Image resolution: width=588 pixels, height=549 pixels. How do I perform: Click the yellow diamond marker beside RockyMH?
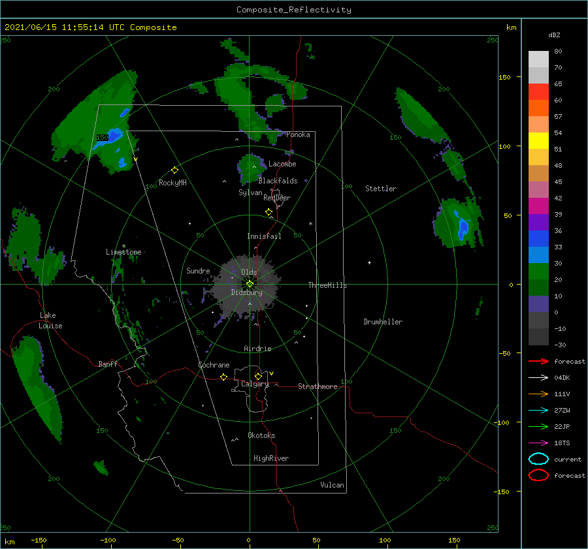click(174, 170)
